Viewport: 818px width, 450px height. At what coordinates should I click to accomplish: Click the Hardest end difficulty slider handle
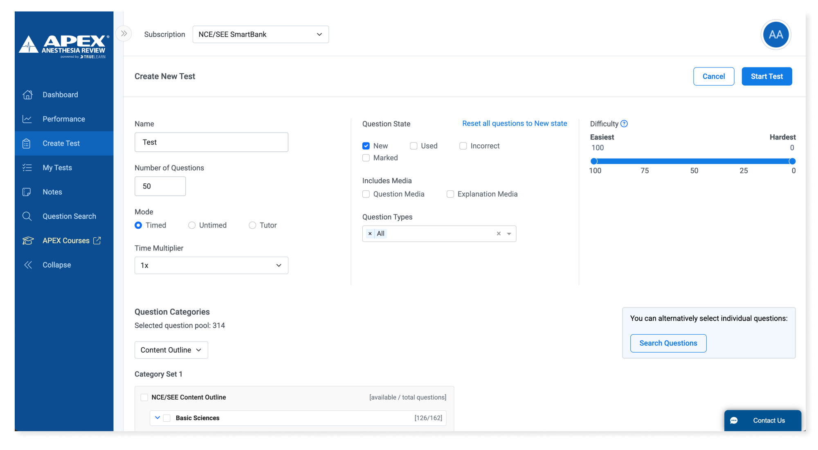pyautogui.click(x=792, y=161)
